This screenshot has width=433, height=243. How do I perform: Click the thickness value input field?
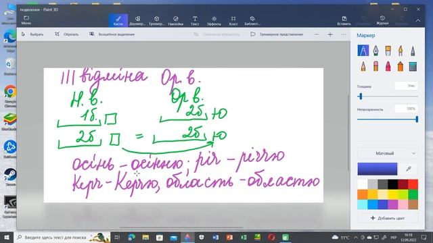(406, 86)
